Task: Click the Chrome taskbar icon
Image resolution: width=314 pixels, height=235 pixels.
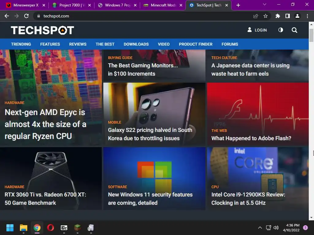Action: (37, 228)
